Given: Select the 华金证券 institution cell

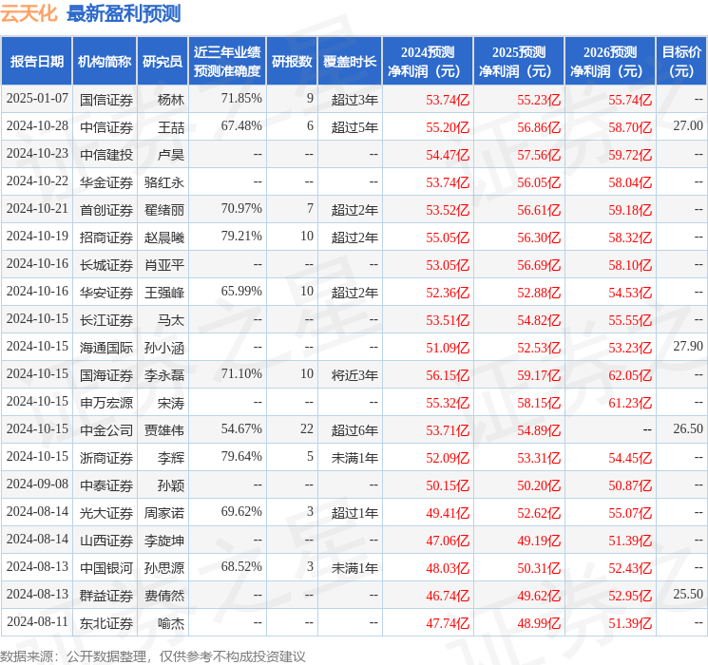Looking at the screenshot, I should click(106, 182).
